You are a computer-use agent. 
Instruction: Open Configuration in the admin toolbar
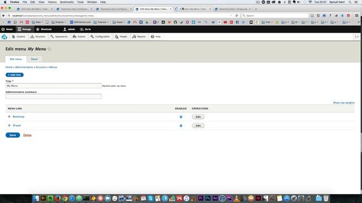pos(100,37)
